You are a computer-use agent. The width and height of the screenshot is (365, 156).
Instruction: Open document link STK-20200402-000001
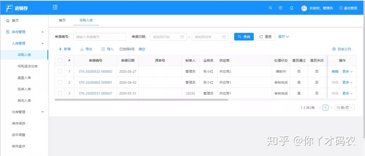pos(95,83)
